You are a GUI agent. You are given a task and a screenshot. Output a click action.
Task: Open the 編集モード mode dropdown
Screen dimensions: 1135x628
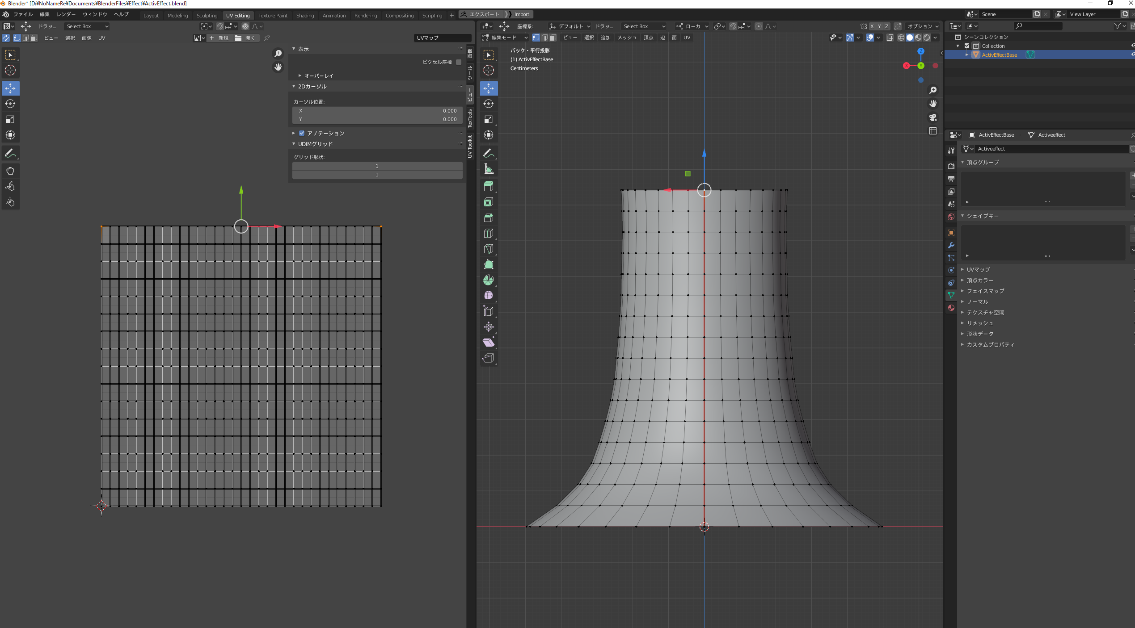coord(505,38)
